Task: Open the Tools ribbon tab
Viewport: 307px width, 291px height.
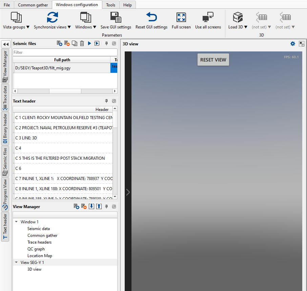Action: click(110, 5)
